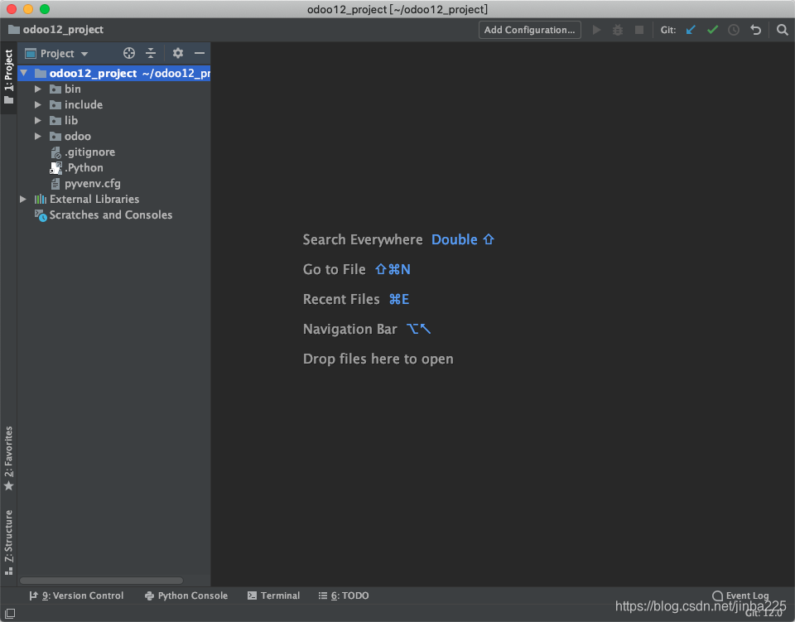Hide the Project tool window
The image size is (795, 622).
pos(200,53)
